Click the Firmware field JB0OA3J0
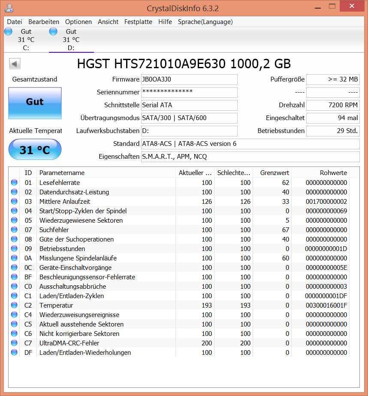Screen dimensions: 368x396 pos(189,79)
